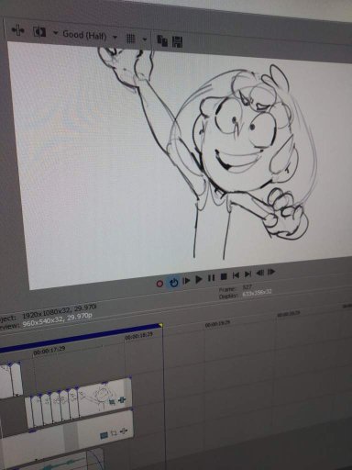Click Play From Start button
This screenshot has height=470, width=352.
(x=186, y=280)
